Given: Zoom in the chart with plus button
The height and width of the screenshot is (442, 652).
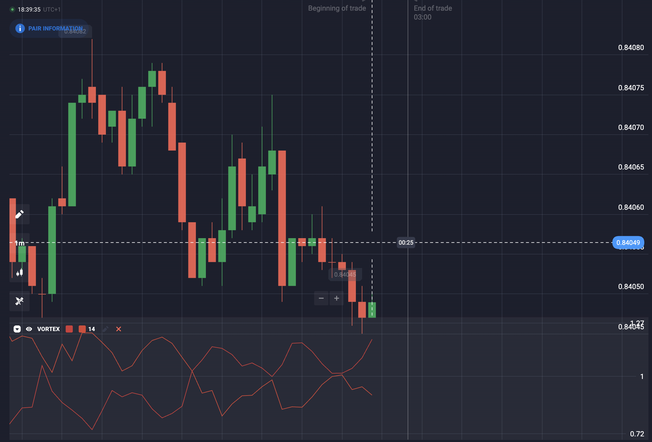Looking at the screenshot, I should pos(337,298).
